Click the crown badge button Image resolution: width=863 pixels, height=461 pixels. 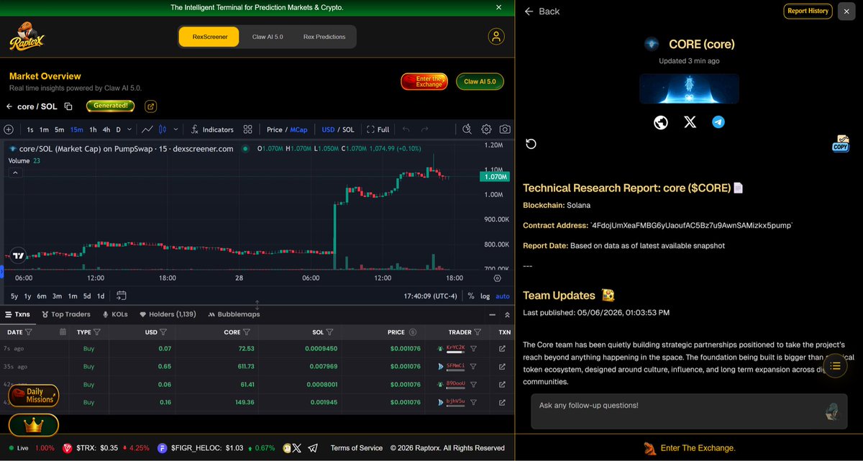pyautogui.click(x=34, y=425)
